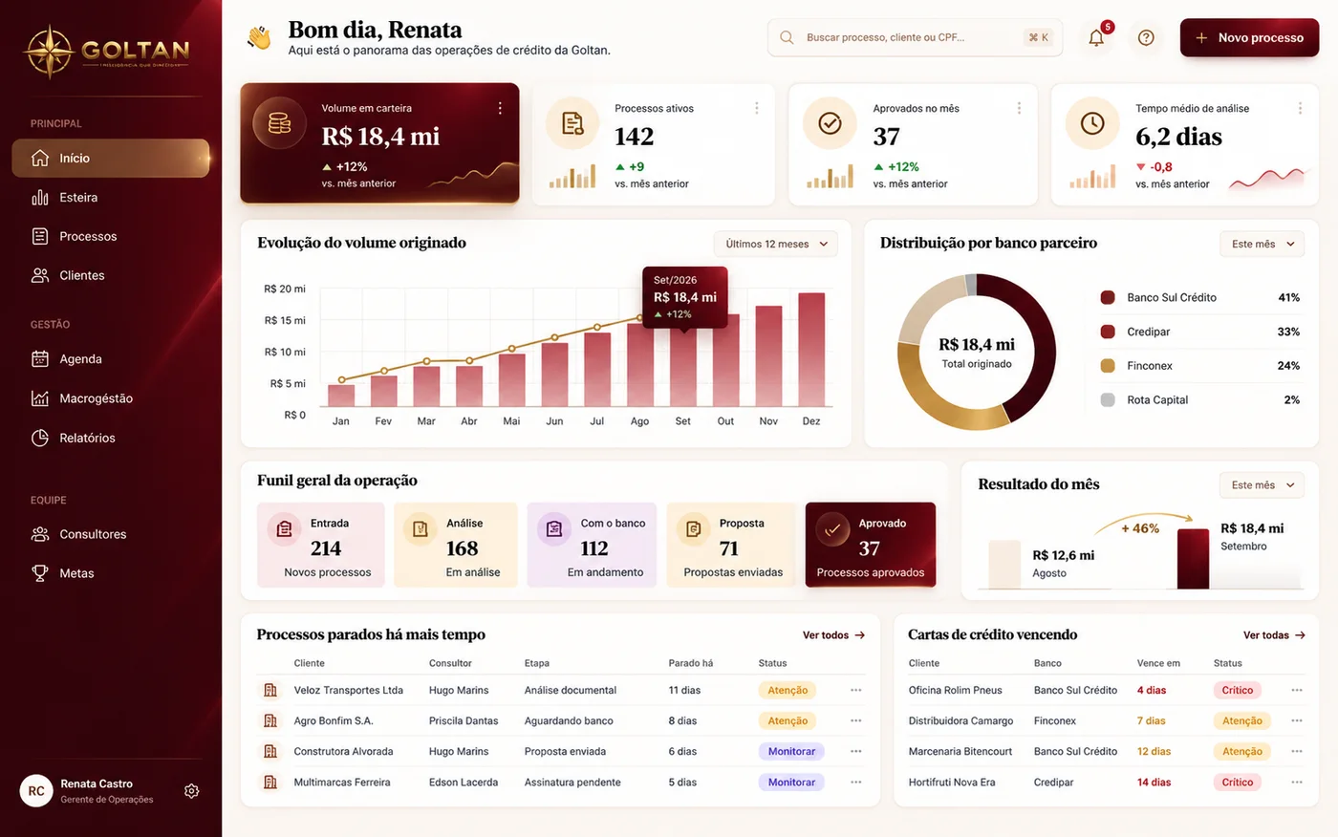
Task: Click Atenção status badge for Veloz Transportes
Action: (x=788, y=690)
